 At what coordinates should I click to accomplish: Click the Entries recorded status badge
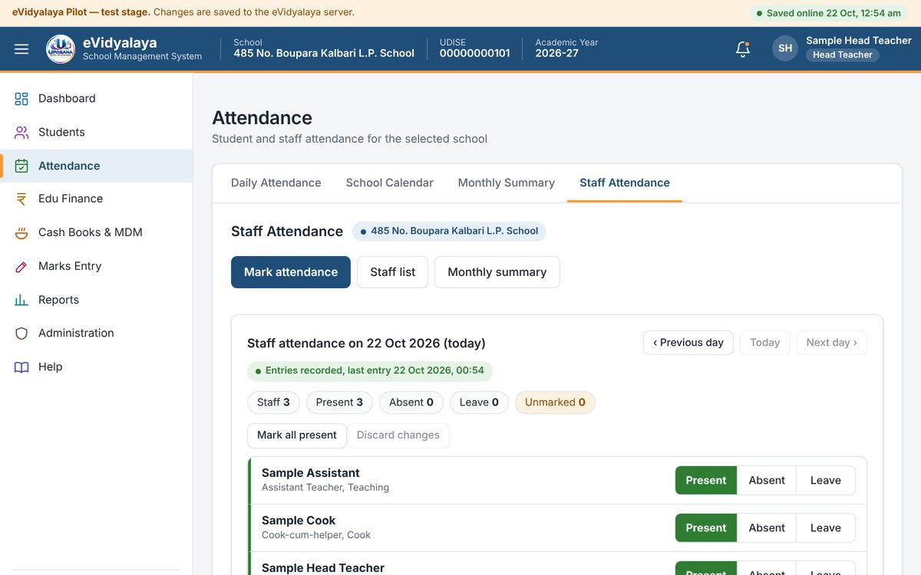click(x=370, y=371)
